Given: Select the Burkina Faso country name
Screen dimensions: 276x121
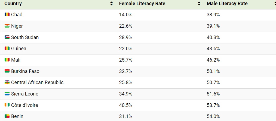Looking at the screenshot, I should (25, 71).
